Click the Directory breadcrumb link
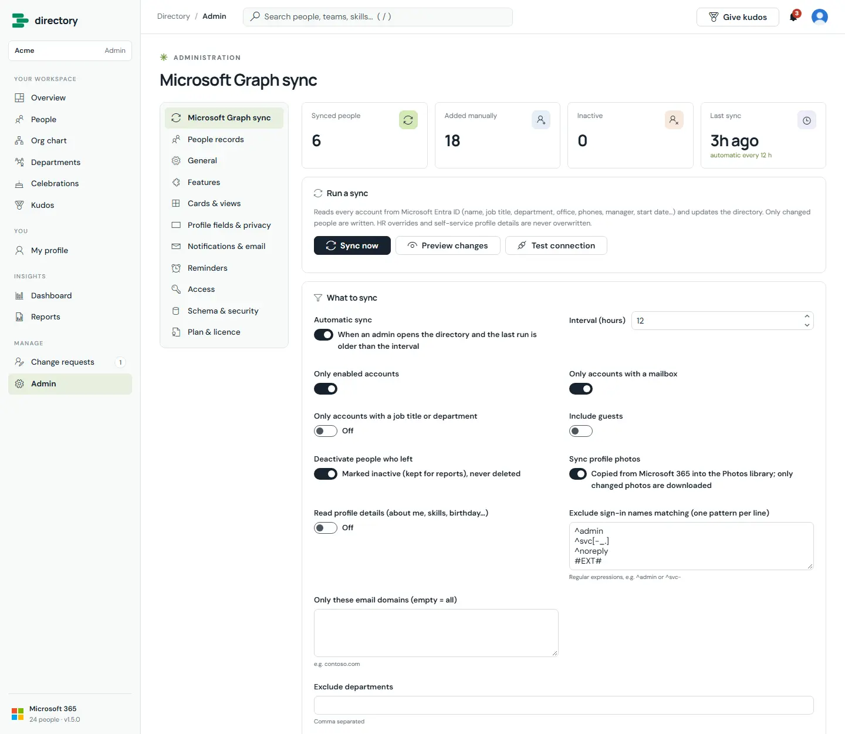This screenshot has height=734, width=845. click(x=174, y=16)
